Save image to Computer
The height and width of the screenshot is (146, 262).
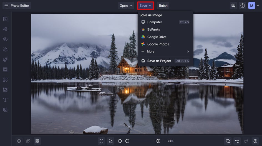pyautogui.click(x=165, y=22)
